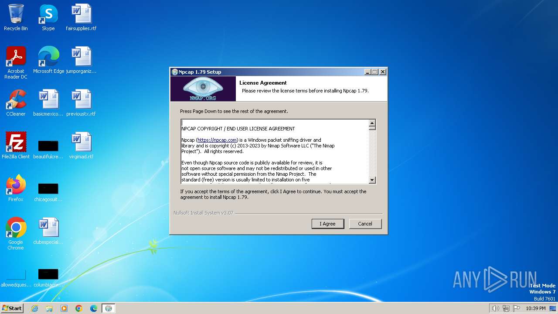The height and width of the screenshot is (314, 558).
Task: Open Windows Explorer from taskbar
Action: (x=49, y=308)
